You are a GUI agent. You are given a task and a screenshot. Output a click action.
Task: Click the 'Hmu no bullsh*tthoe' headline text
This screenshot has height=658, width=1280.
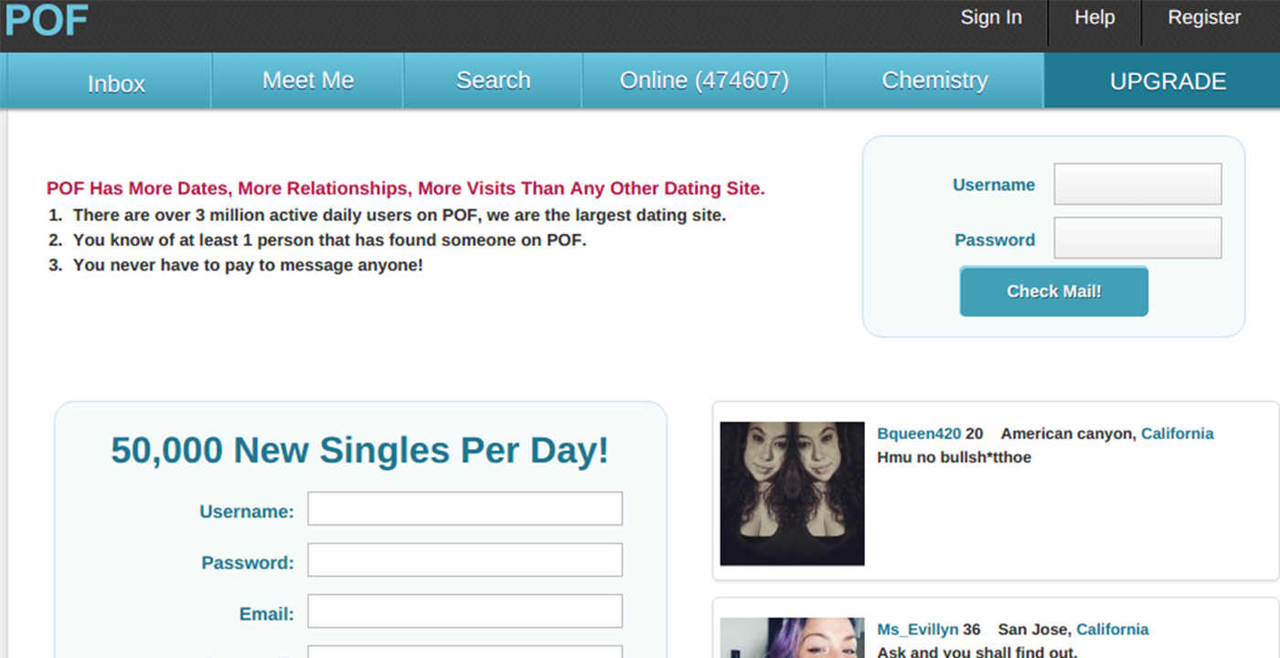pyautogui.click(x=954, y=457)
